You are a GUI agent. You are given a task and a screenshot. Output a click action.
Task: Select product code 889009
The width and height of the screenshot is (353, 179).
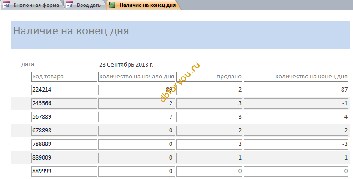(x=65, y=158)
